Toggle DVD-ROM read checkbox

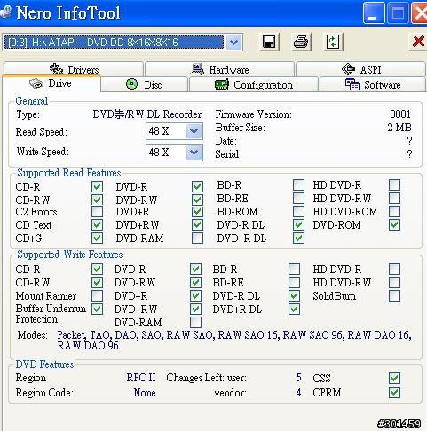coord(394,224)
